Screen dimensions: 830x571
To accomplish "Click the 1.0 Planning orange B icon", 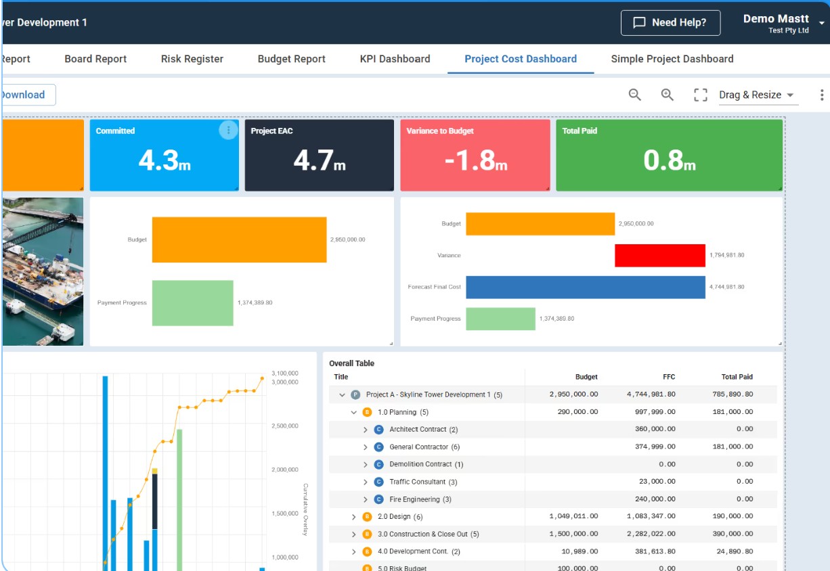I will pos(367,412).
